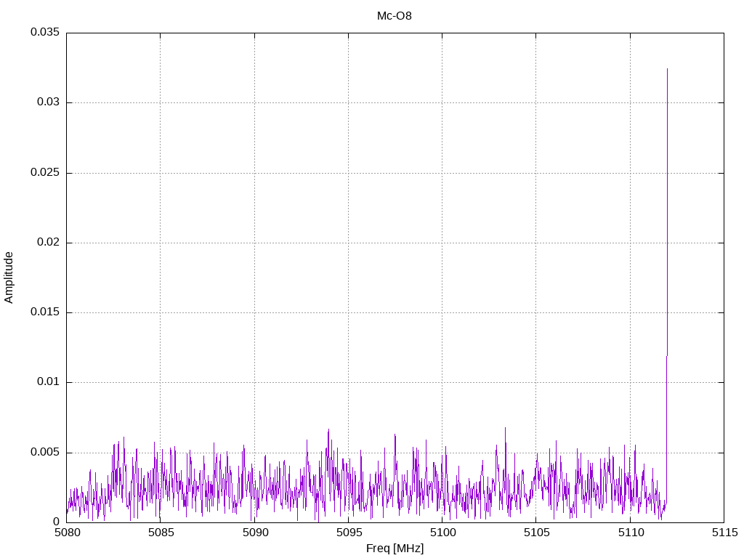Select the 5085 x-axis tick label
This screenshot has width=744, height=558.
161,533
